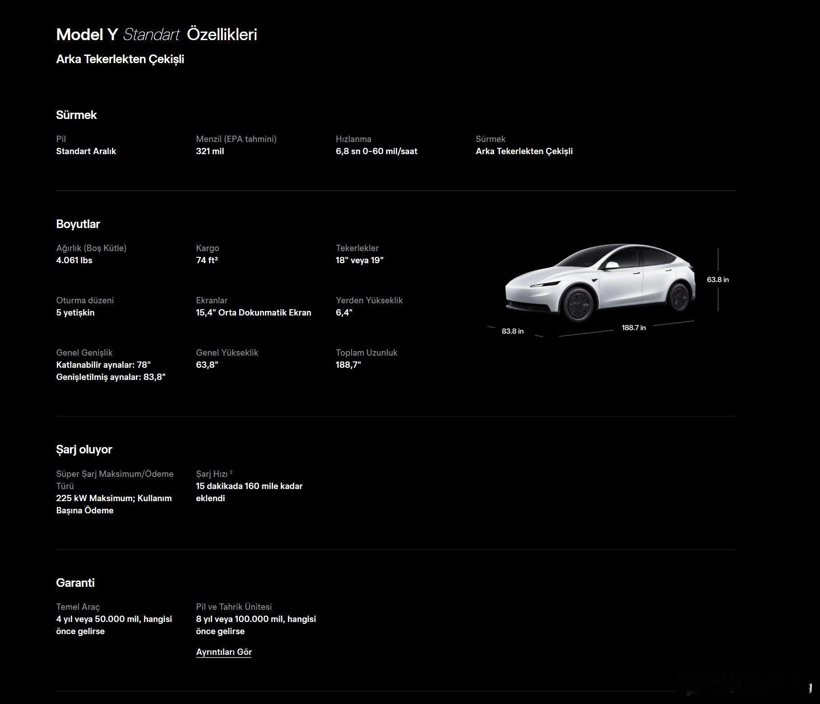Click the 225 kW Maksimum charging value
The height and width of the screenshot is (704, 820).
pos(114,504)
